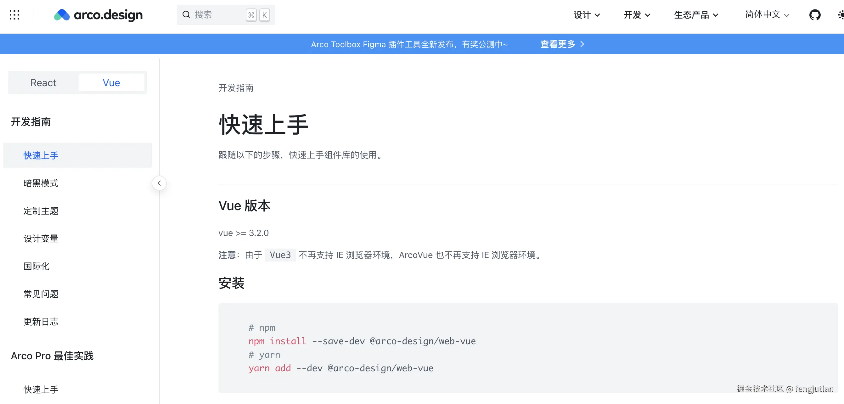Open the GitHub repository icon
The height and width of the screenshot is (404, 844).
click(x=814, y=15)
